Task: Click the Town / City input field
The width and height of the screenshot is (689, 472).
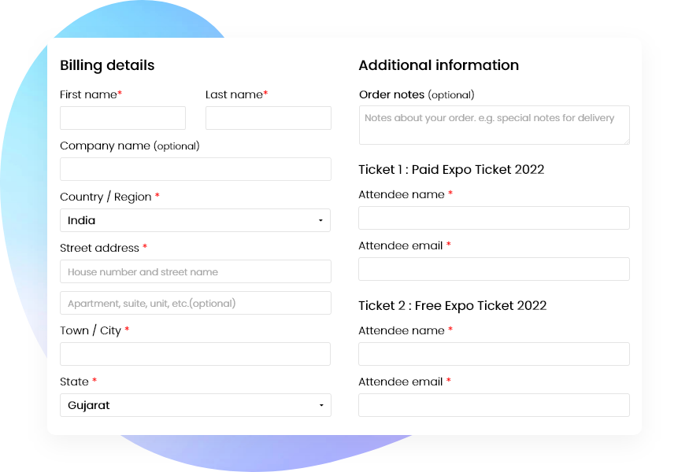Action: 195,354
